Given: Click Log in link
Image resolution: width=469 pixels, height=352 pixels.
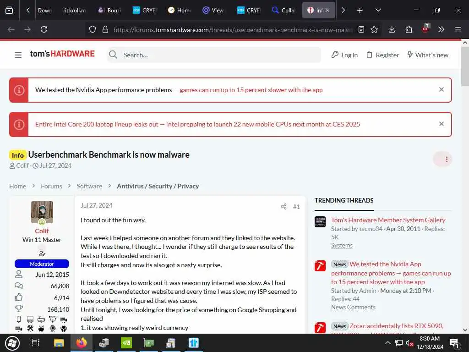Looking at the screenshot, I should (344, 55).
